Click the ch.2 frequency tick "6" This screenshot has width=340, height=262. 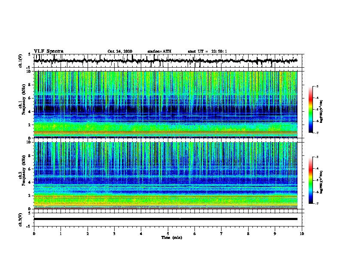30,169
